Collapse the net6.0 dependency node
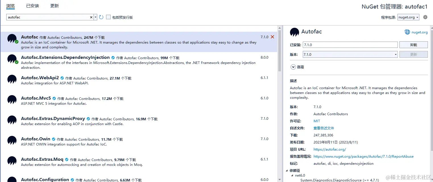The height and width of the screenshot is (182, 433). coord(292,175)
